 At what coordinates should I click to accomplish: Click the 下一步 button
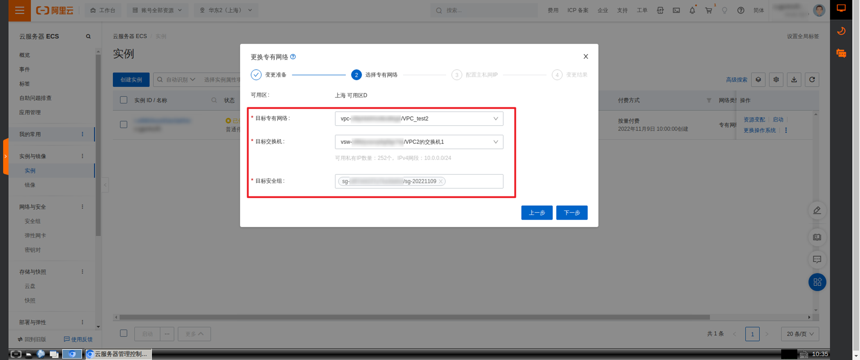pos(572,213)
